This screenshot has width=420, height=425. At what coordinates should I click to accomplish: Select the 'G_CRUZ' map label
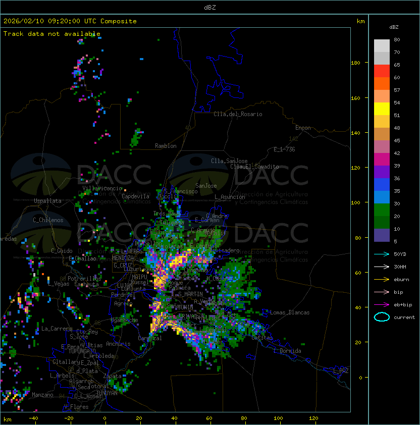(x=123, y=265)
